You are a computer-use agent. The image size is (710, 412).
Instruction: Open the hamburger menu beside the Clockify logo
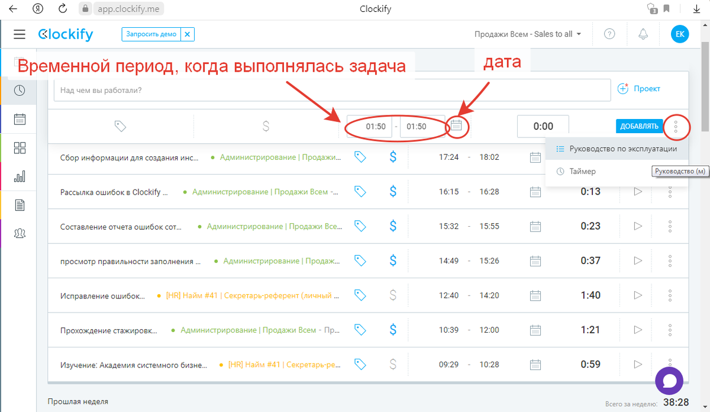pos(20,34)
